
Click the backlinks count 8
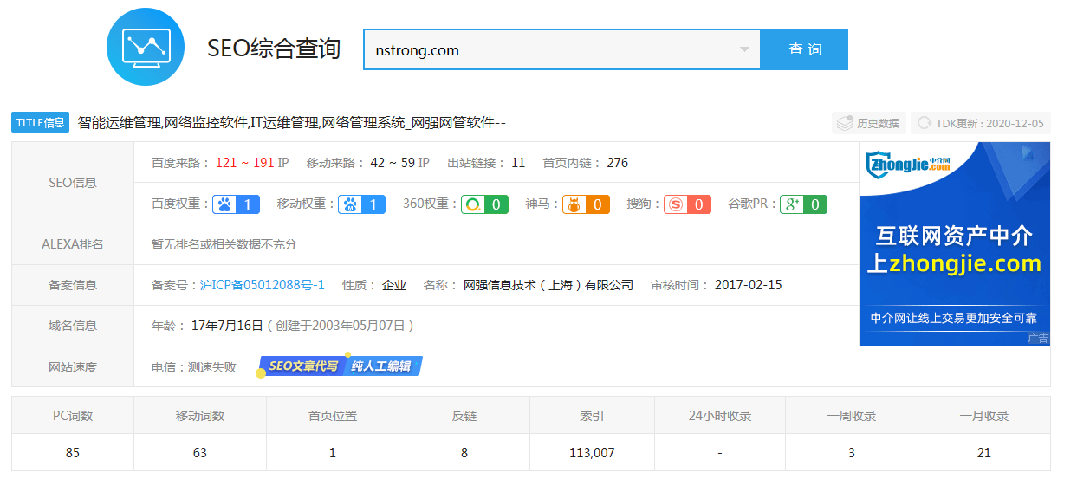(464, 452)
